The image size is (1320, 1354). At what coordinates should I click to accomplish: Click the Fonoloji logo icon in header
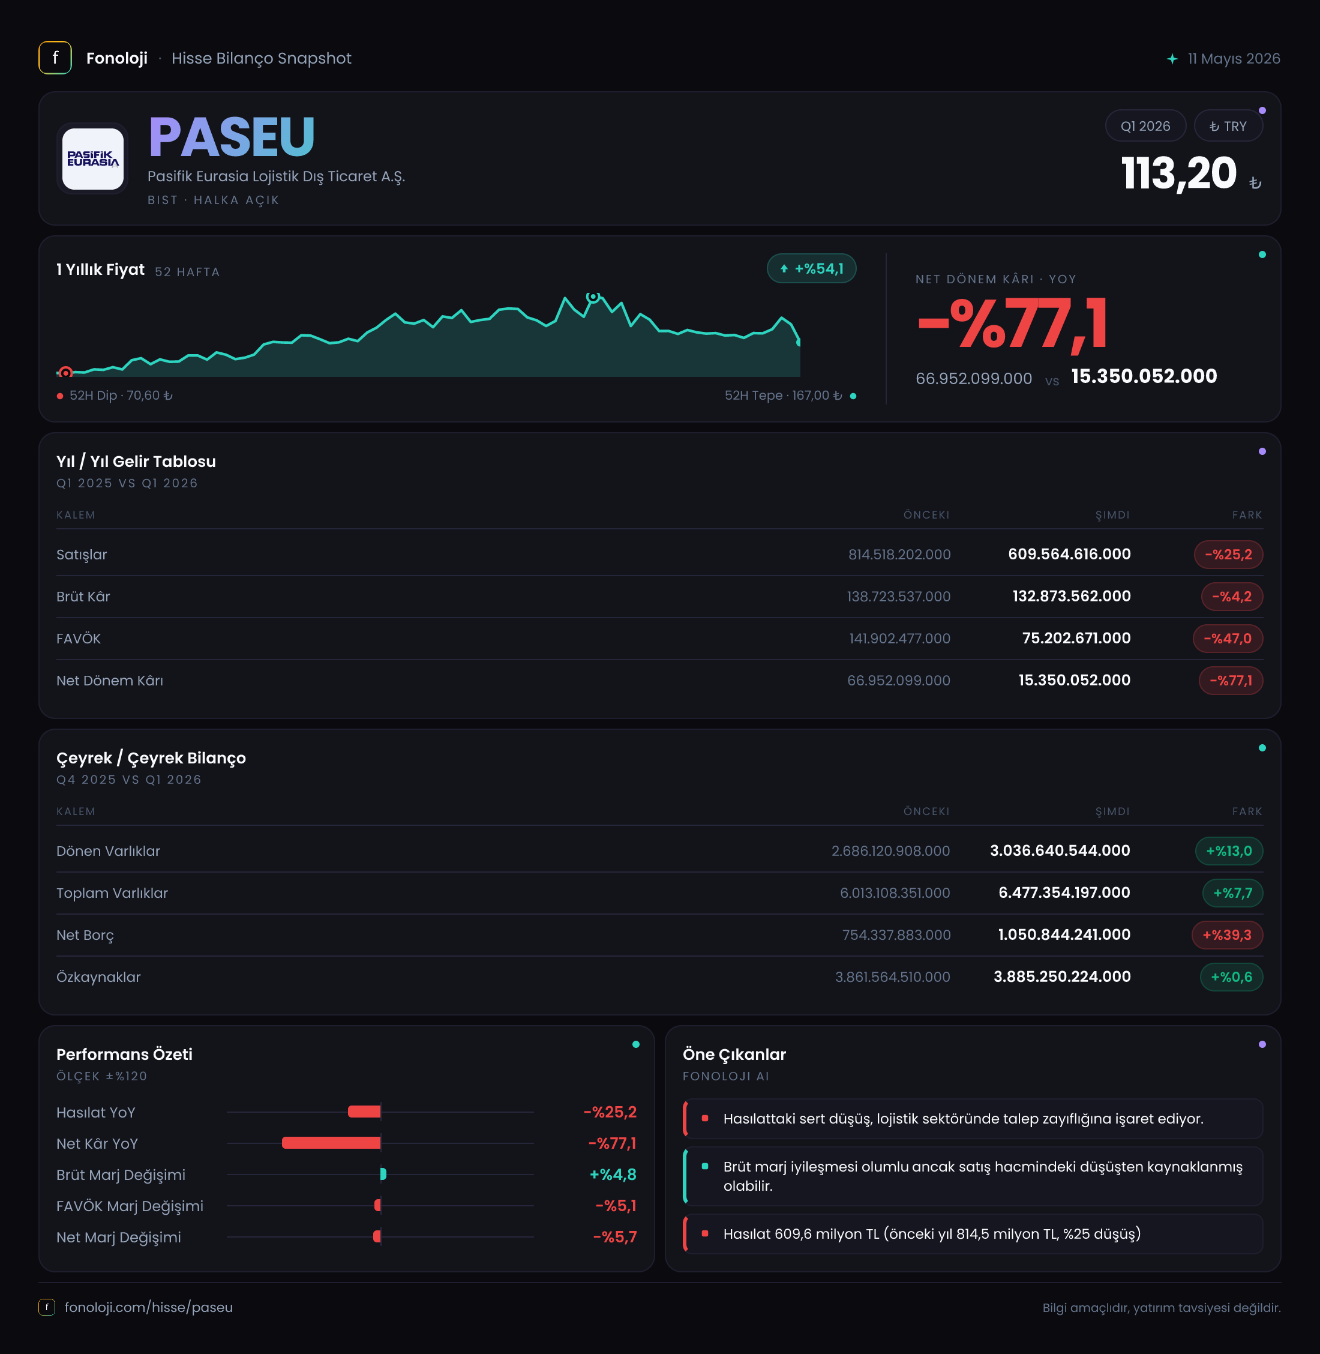tap(55, 58)
